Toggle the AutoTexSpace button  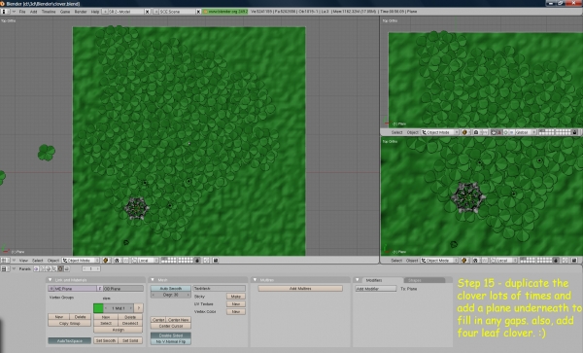tap(69, 340)
